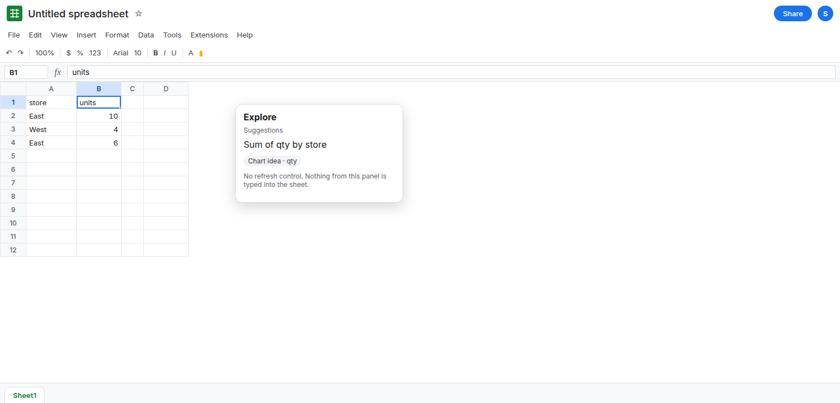This screenshot has height=403, width=840.
Task: Click the formula bar containing 'units'
Action: point(451,72)
